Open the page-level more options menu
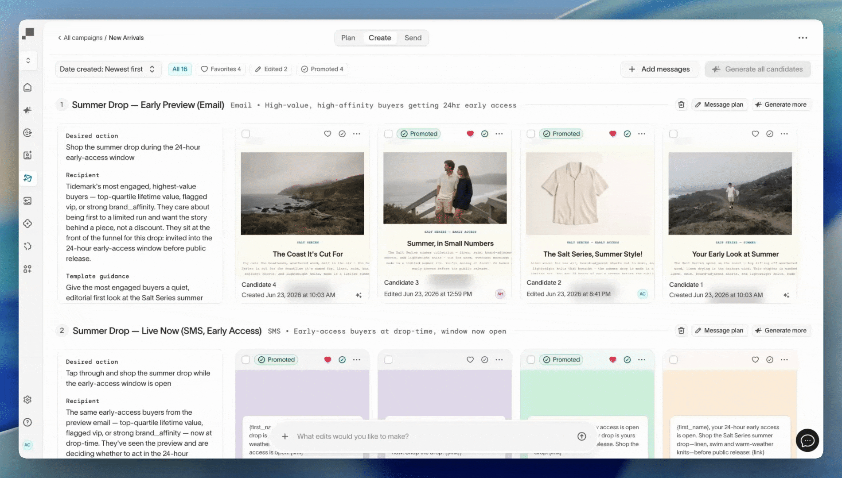Image resolution: width=842 pixels, height=478 pixels. tap(803, 38)
